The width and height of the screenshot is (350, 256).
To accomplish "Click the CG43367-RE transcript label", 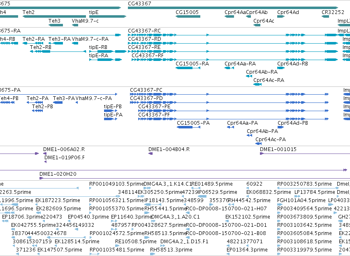I will click(x=144, y=47).
